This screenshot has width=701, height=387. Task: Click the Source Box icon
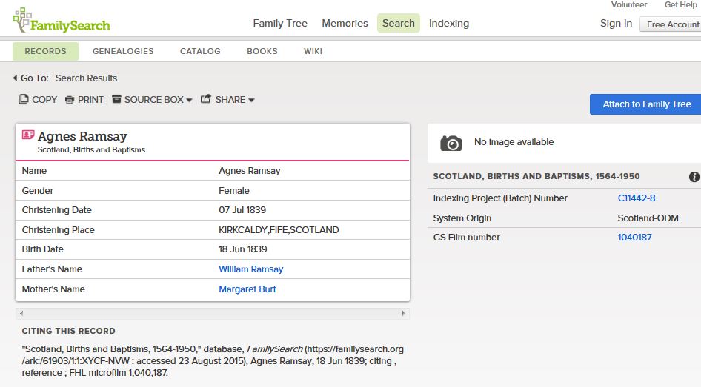[x=116, y=99]
